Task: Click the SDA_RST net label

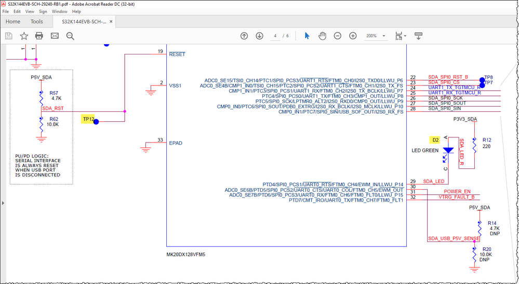Action: click(53, 108)
